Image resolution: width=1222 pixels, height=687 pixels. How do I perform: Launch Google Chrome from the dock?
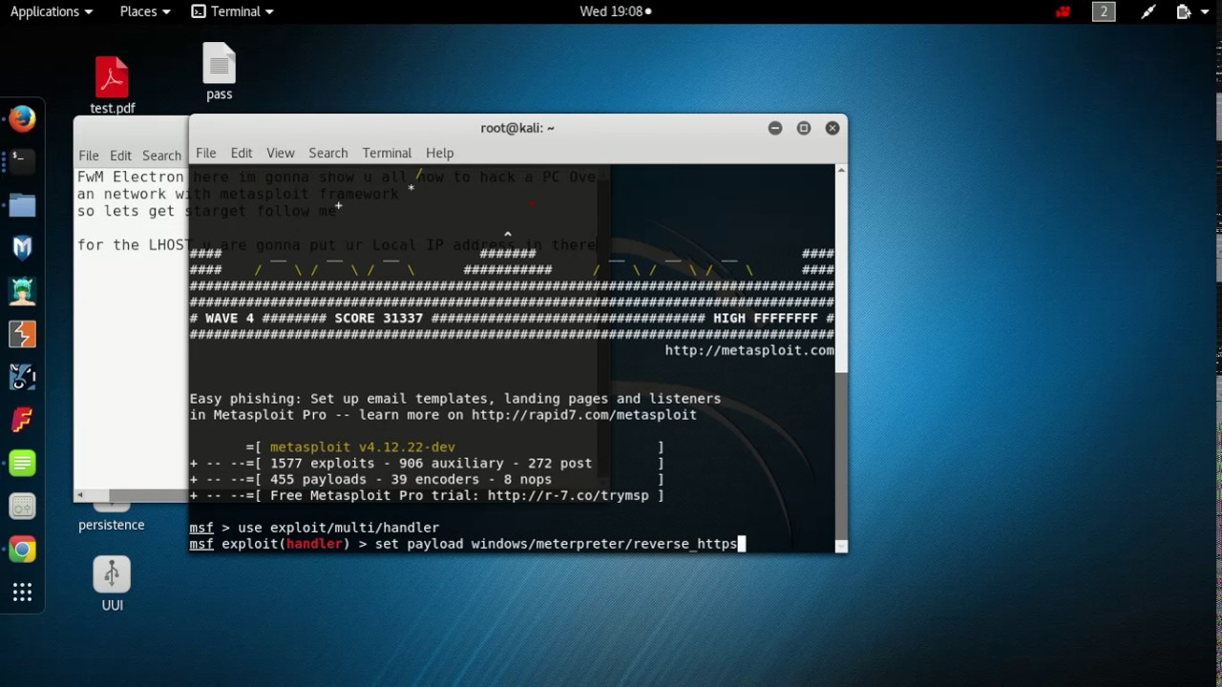pos(22,549)
